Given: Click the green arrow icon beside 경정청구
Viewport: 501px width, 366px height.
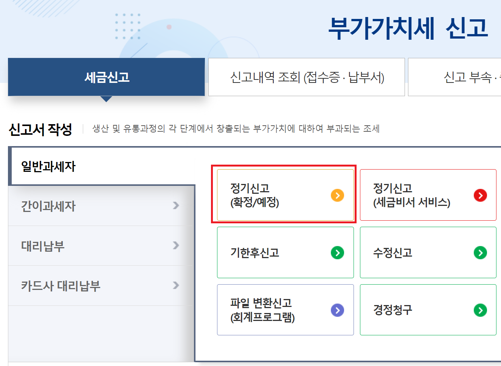Looking at the screenshot, I should pos(480,310).
